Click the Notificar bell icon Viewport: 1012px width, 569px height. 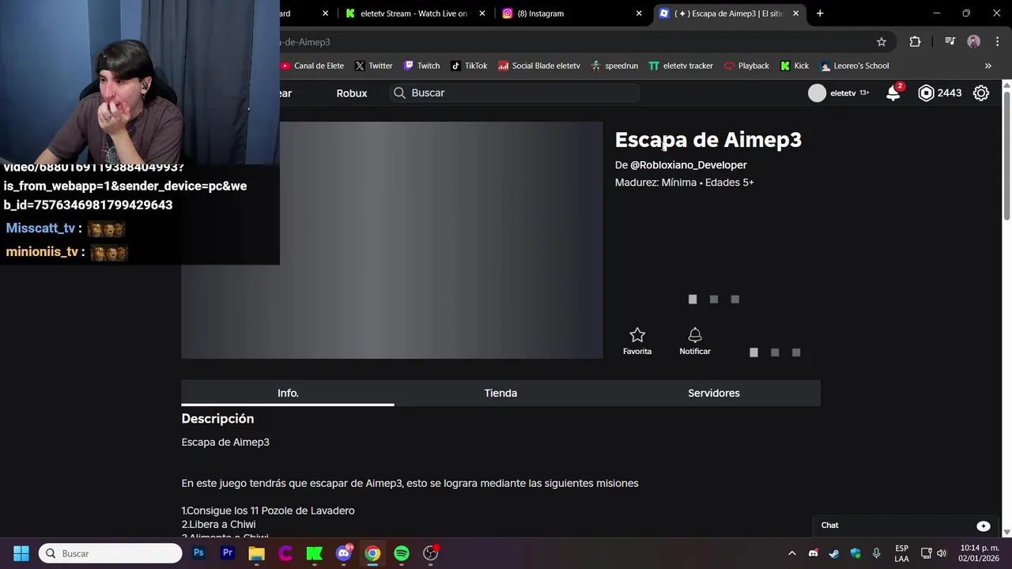coord(695,335)
